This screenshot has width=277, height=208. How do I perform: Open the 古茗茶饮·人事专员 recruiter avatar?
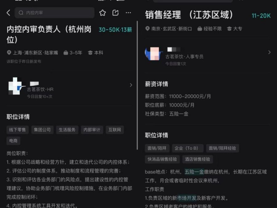coord(153,54)
